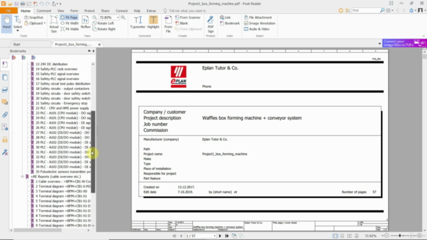
Task: Open the Pages panel in the sidebar
Action: pos(5,77)
